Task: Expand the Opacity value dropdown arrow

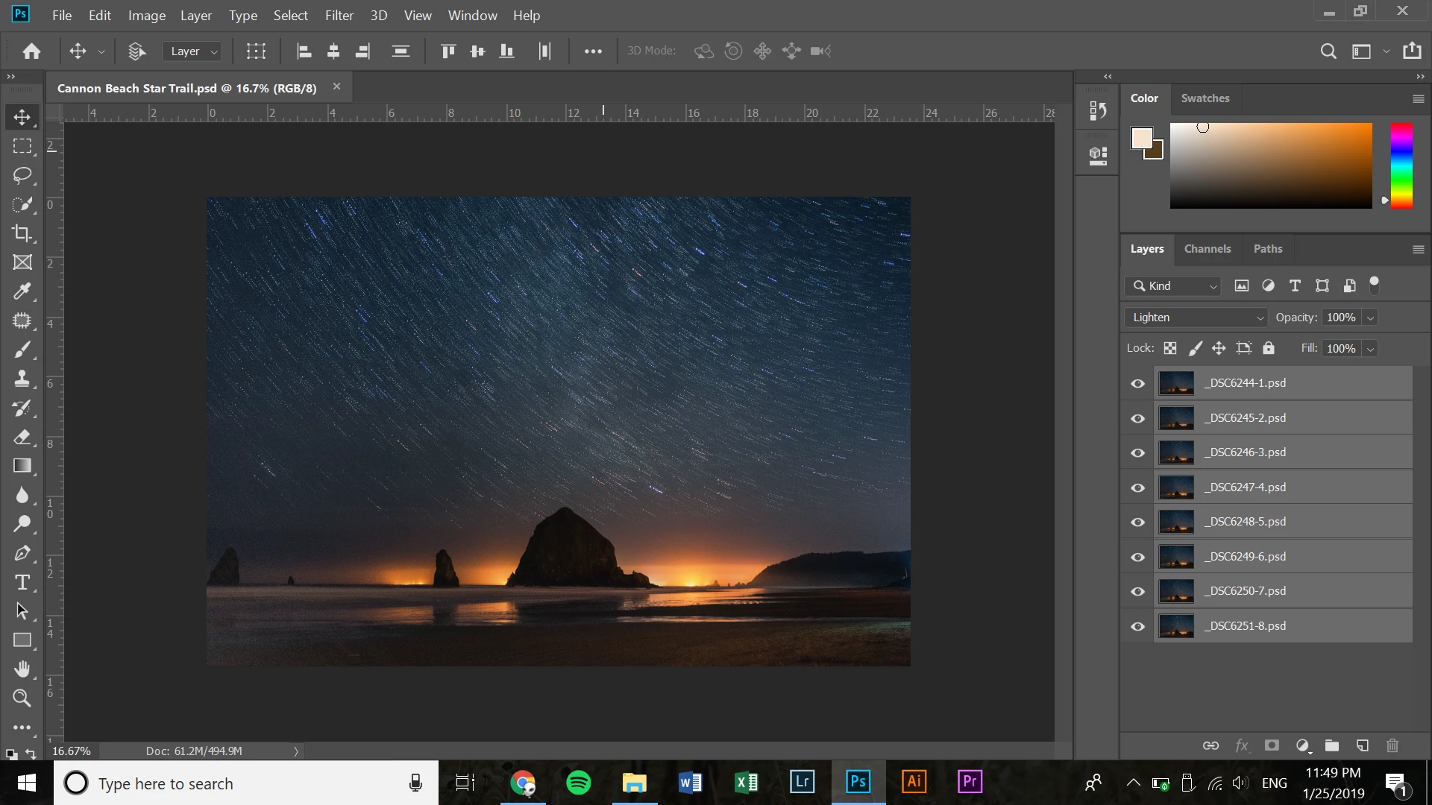Action: 1370,318
